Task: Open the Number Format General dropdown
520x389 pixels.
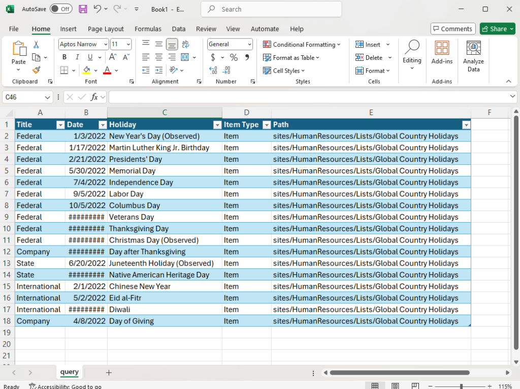Action: tap(249, 44)
